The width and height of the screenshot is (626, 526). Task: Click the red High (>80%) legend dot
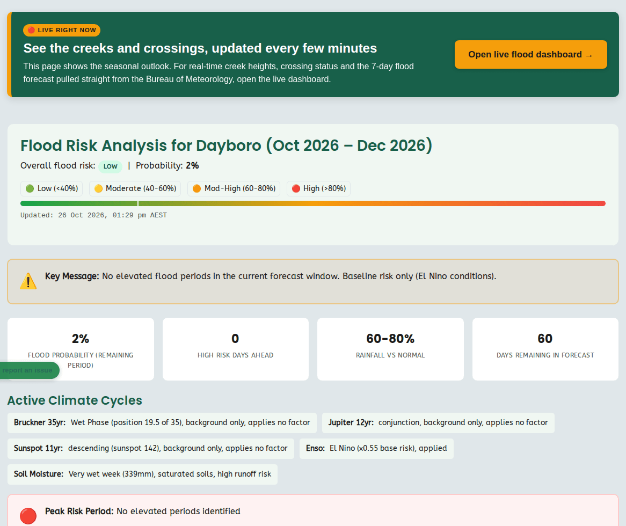click(x=296, y=188)
